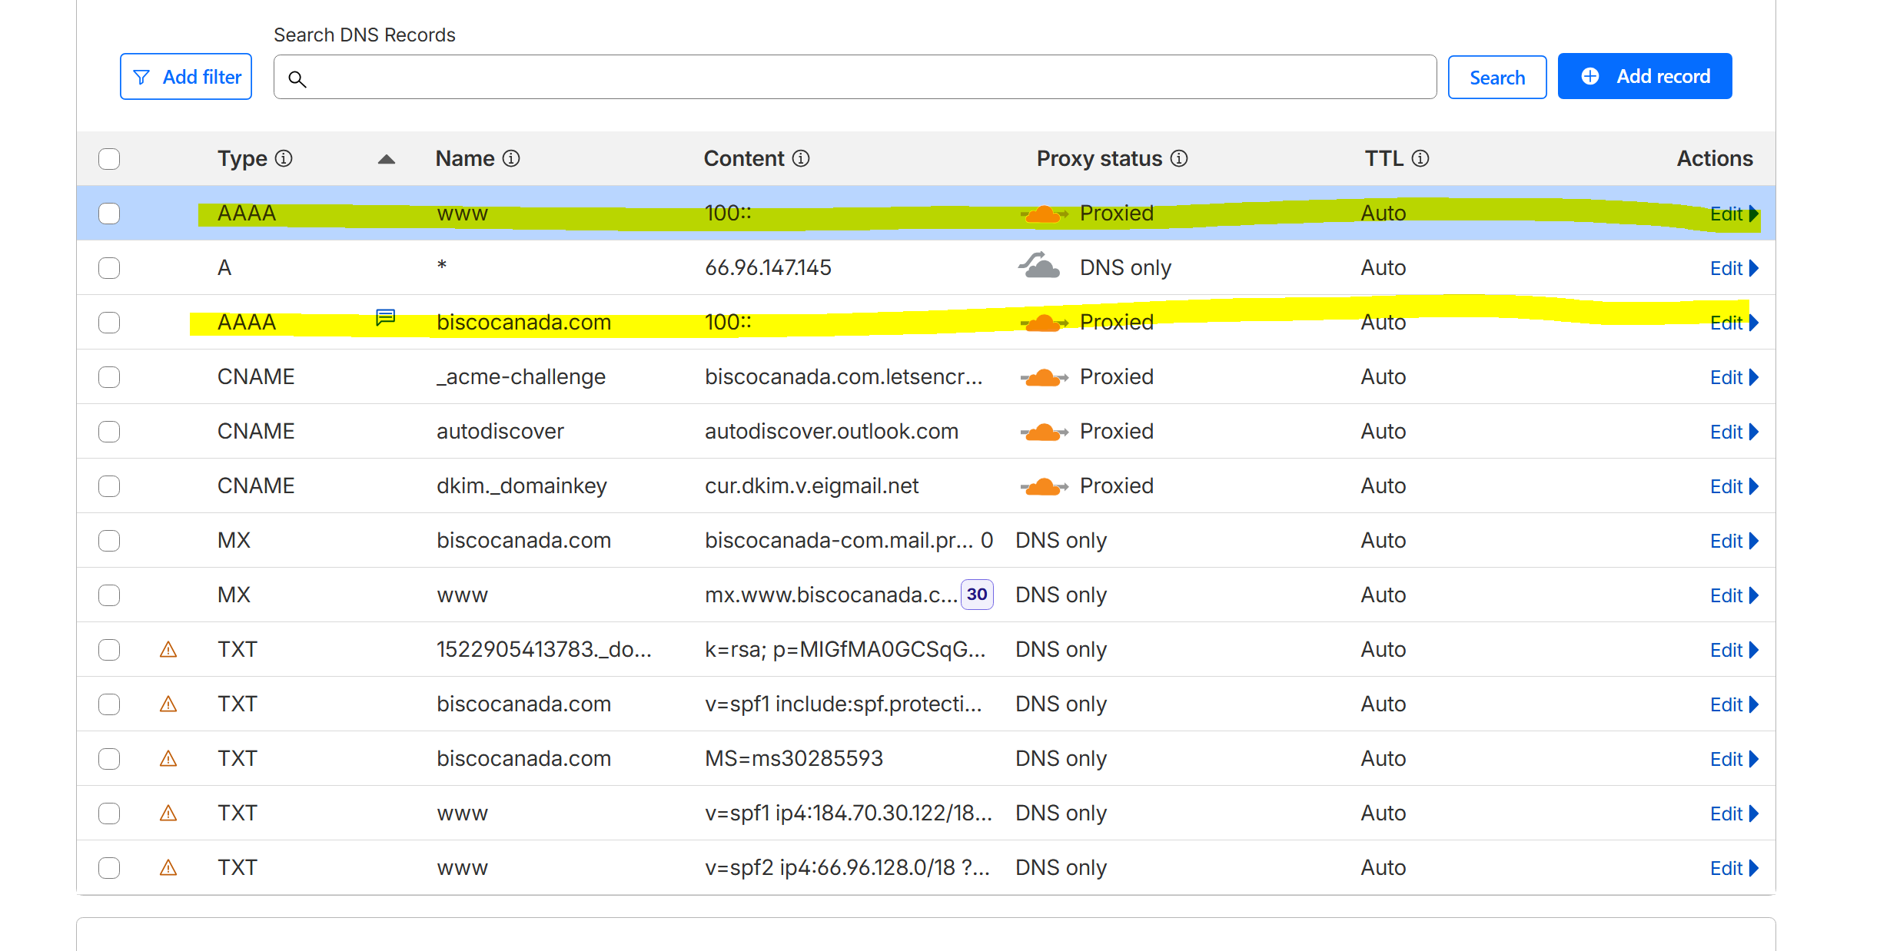This screenshot has width=1890, height=951.
Task: Click the Search button
Action: [x=1496, y=78]
